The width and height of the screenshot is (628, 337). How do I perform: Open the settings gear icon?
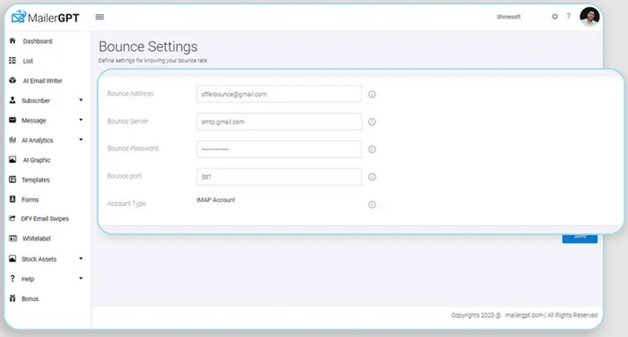click(555, 16)
